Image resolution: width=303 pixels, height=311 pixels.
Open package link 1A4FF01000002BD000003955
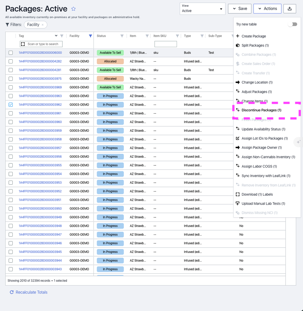click(40, 165)
